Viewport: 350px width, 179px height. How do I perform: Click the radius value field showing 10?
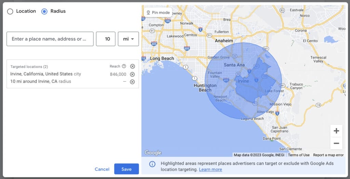tap(106, 39)
